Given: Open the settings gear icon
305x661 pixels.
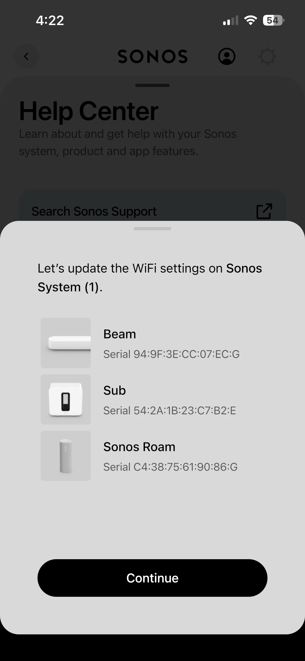Looking at the screenshot, I should (x=267, y=56).
